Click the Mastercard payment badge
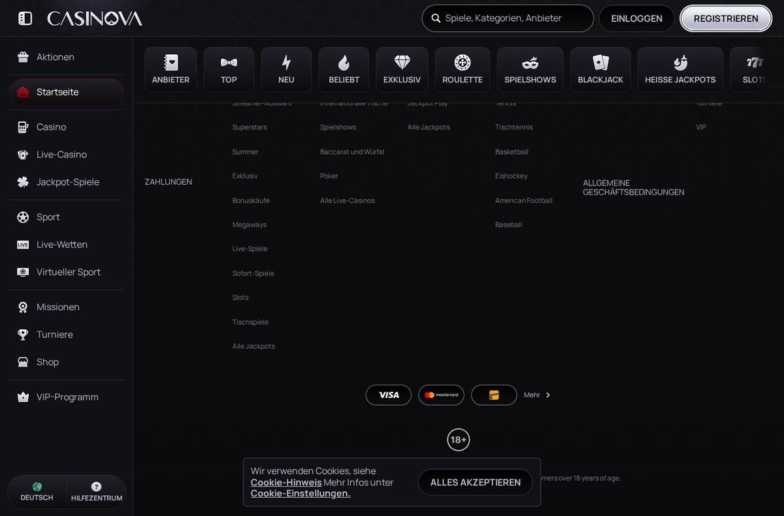This screenshot has height=516, width=784. coord(441,395)
